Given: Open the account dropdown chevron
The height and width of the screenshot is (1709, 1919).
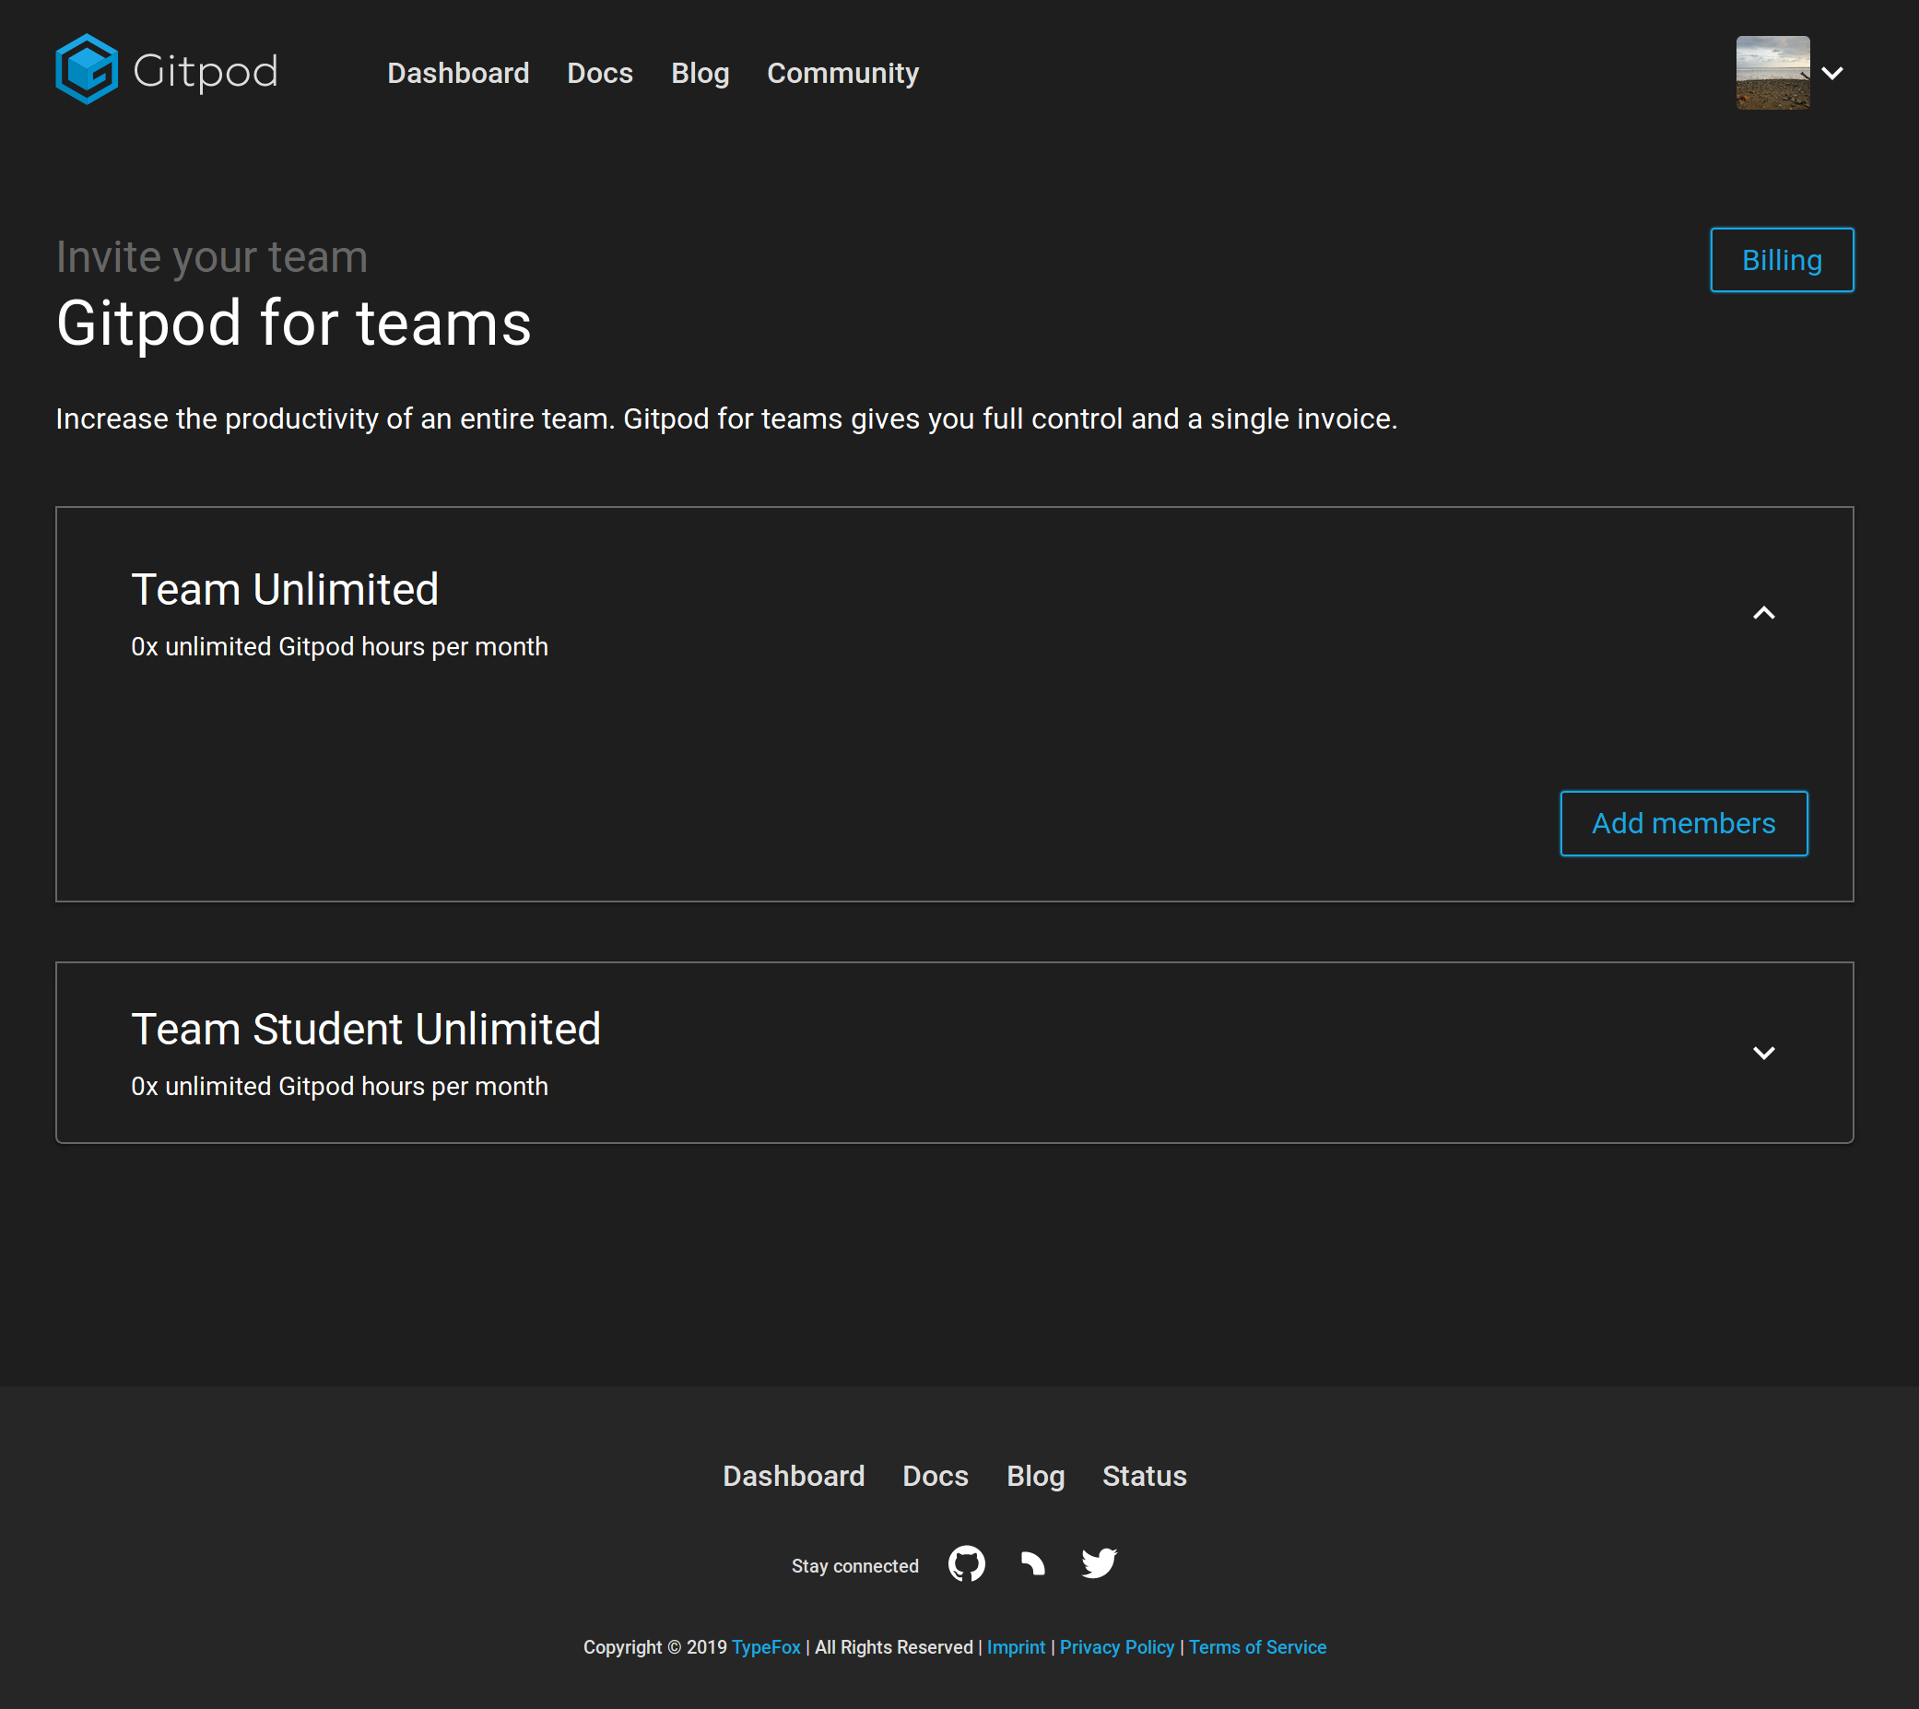Looking at the screenshot, I should (x=1831, y=72).
